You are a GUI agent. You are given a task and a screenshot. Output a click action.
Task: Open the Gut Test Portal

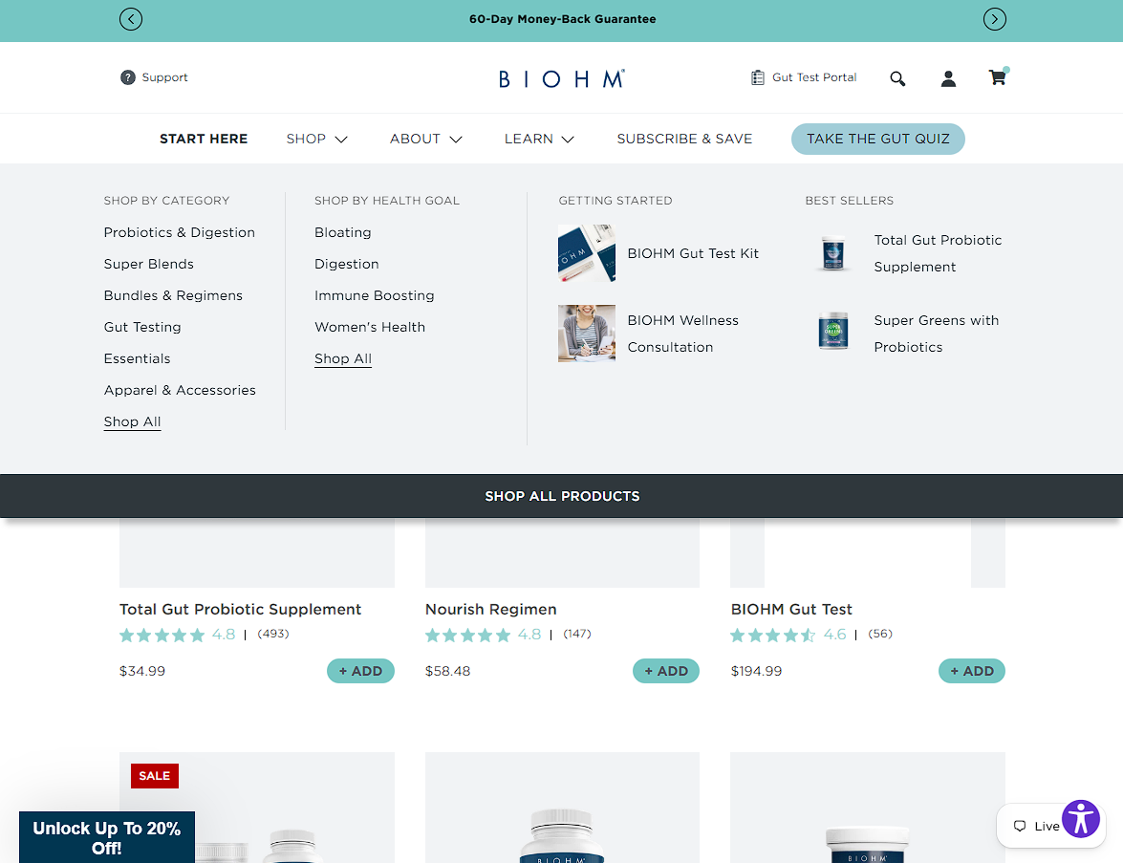point(803,77)
